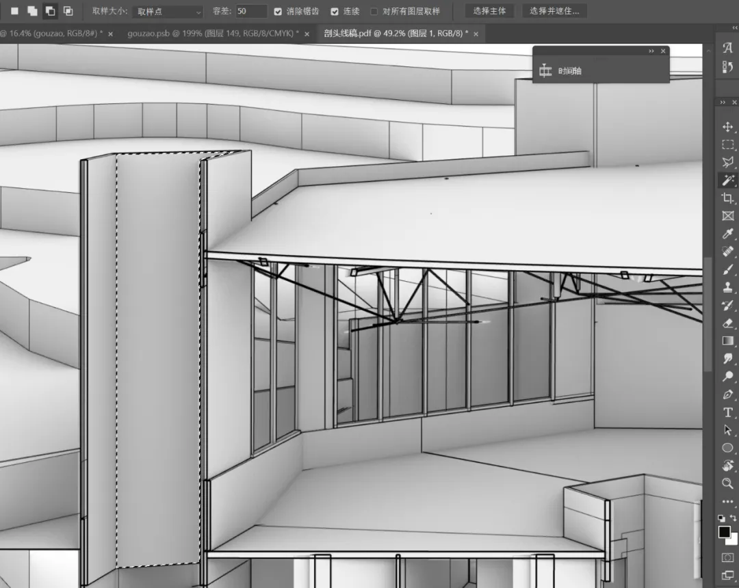Select the Eyedropper tool
Screen dimensions: 739x588
click(x=727, y=234)
